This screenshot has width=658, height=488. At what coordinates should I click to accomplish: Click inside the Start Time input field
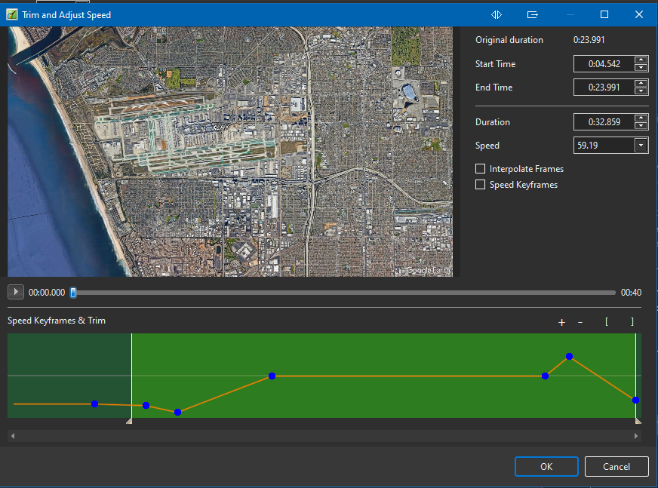(604, 64)
